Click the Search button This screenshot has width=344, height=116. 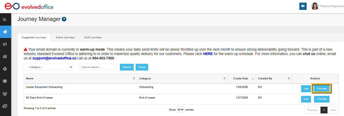pos(127,67)
